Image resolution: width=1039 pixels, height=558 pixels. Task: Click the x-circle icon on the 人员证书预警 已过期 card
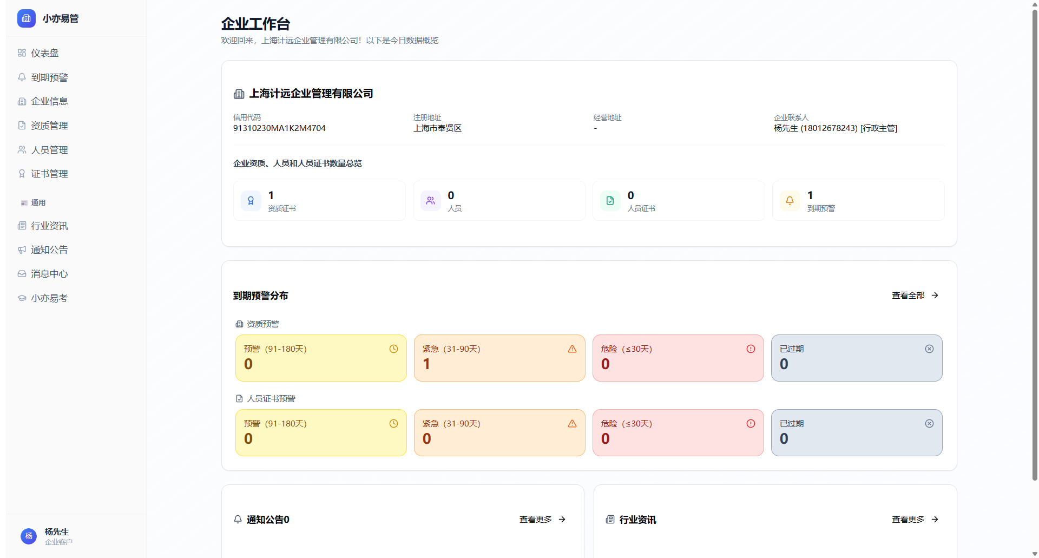coord(929,424)
